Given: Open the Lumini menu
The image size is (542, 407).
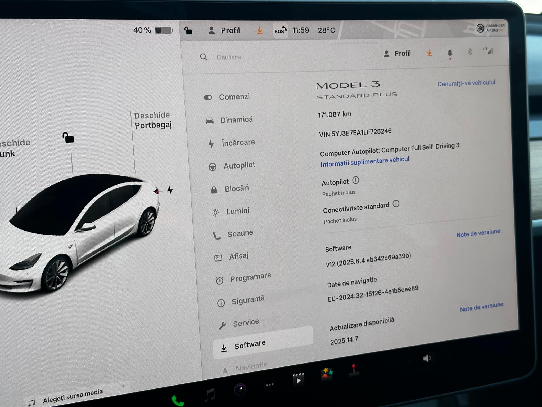Looking at the screenshot, I should (230, 211).
